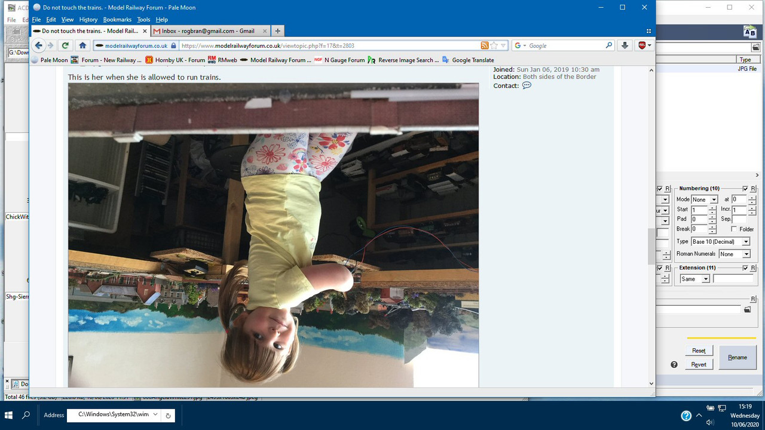Open new tab with plus button
Image resolution: width=765 pixels, height=430 pixels.
coord(278,31)
